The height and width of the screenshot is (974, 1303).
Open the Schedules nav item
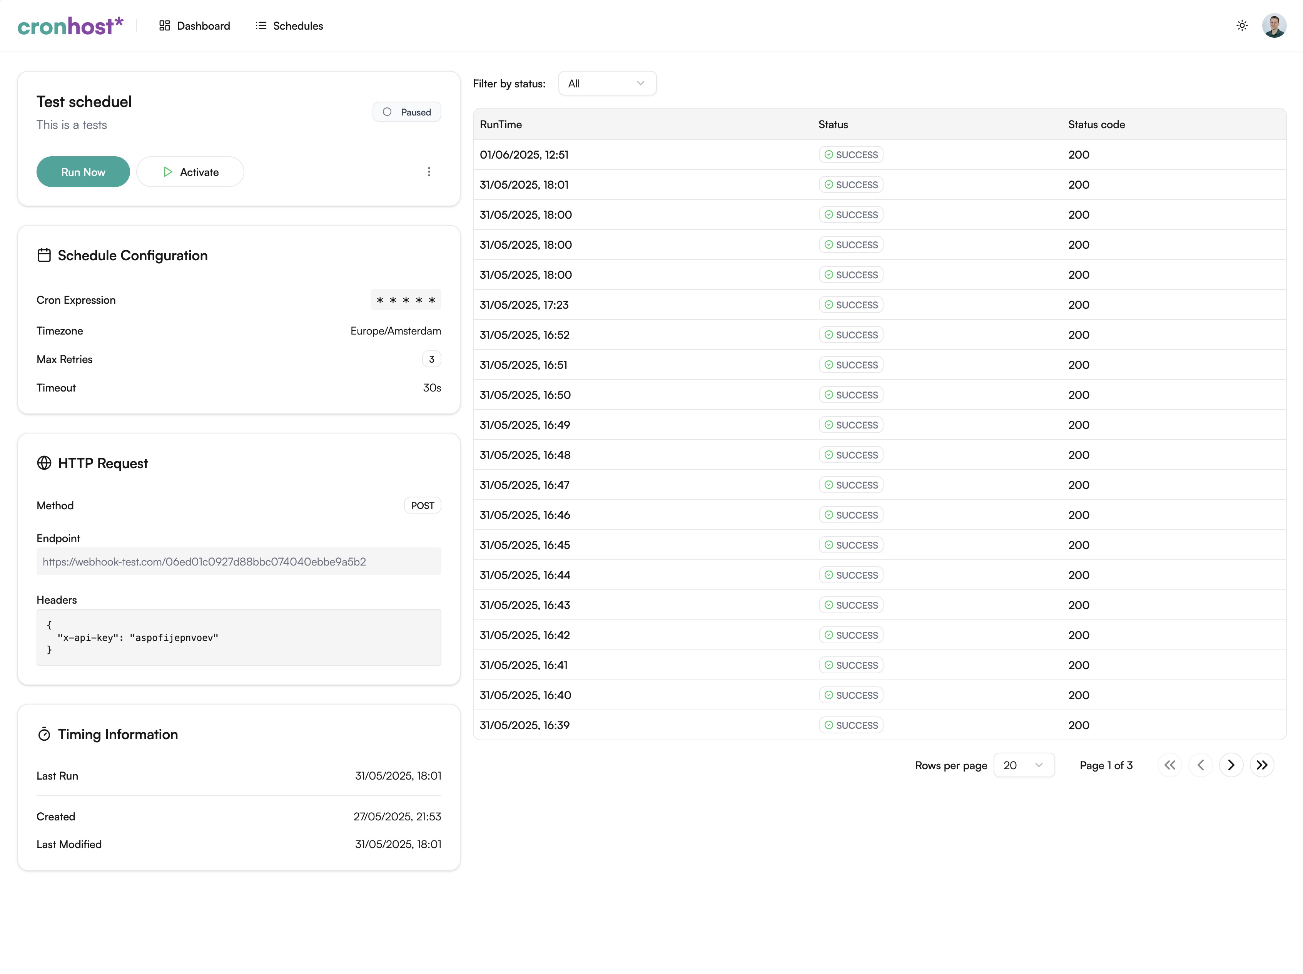click(x=289, y=26)
